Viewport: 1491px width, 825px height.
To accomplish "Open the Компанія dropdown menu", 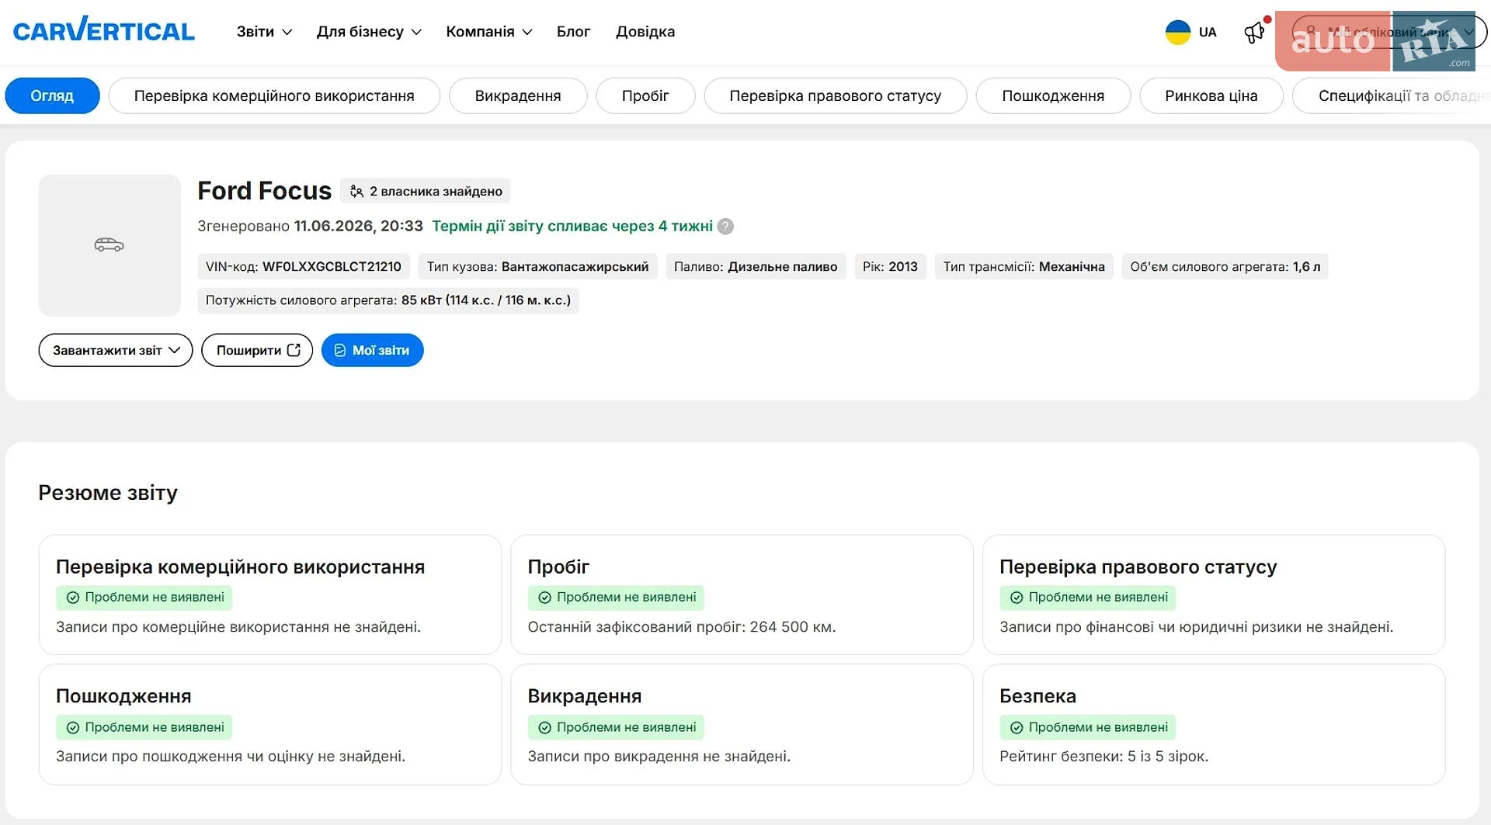I will (x=489, y=32).
